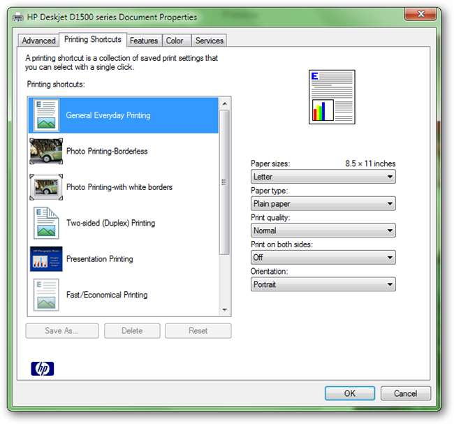Click the Two-sided (Duplex) Printing page icon
This screenshot has width=454, height=424.
click(x=46, y=223)
